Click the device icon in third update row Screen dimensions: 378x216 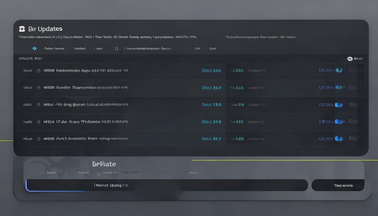(39, 105)
